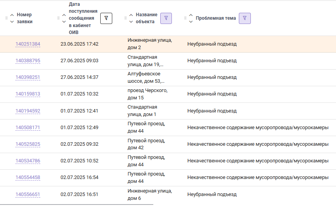Open request link 140508171
Screen dimensions: 336x208
tap(28, 128)
